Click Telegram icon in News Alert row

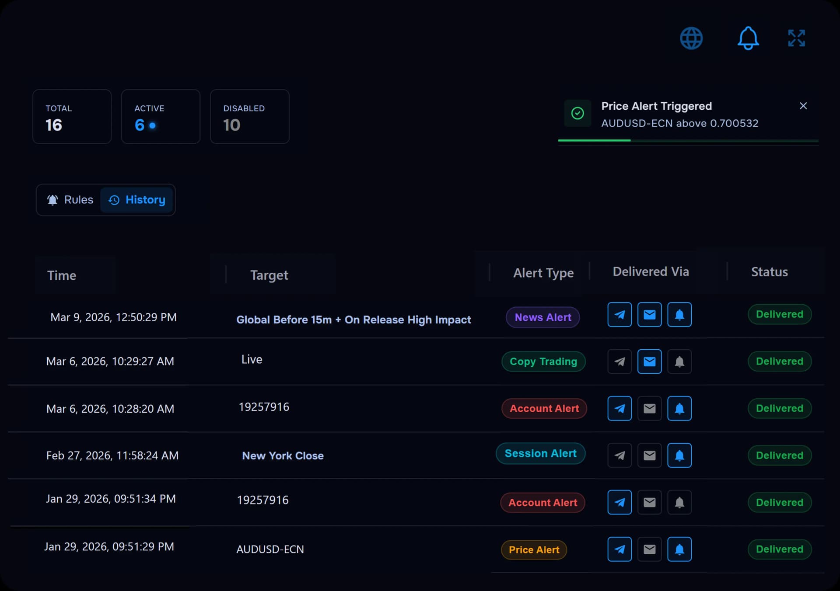619,315
